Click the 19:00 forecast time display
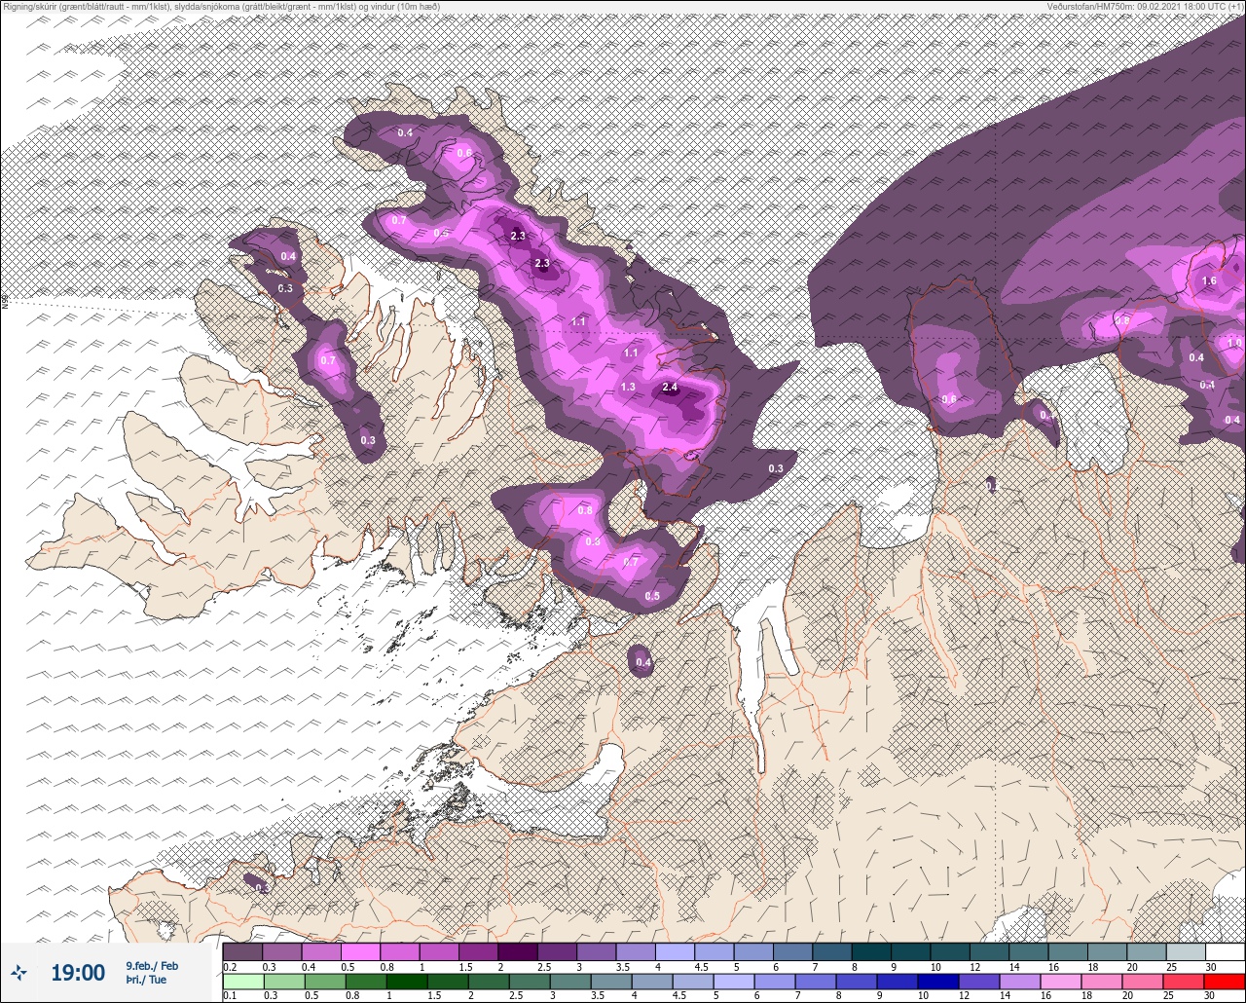Image resolution: width=1246 pixels, height=1003 pixels. coord(78,973)
